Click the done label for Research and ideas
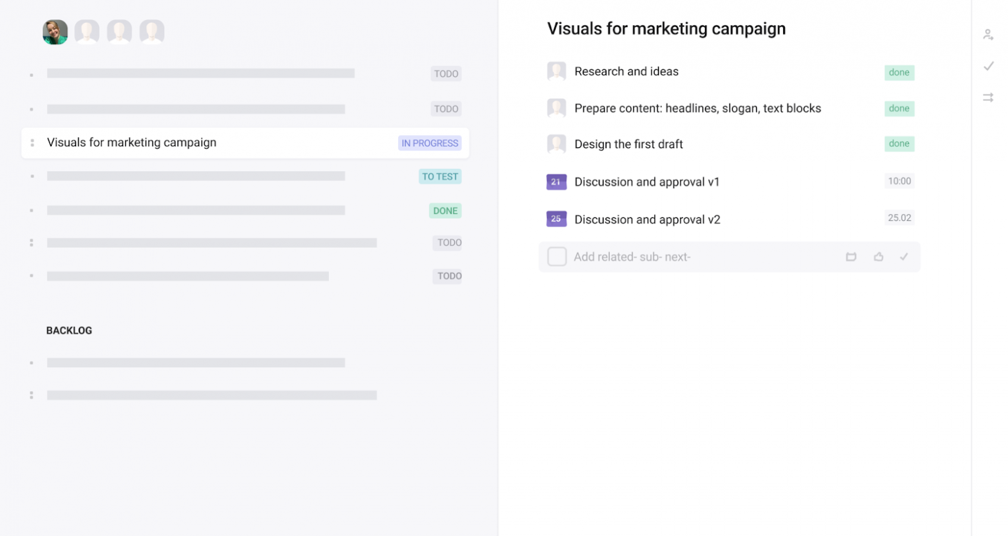This screenshot has width=1008, height=536. 899,72
